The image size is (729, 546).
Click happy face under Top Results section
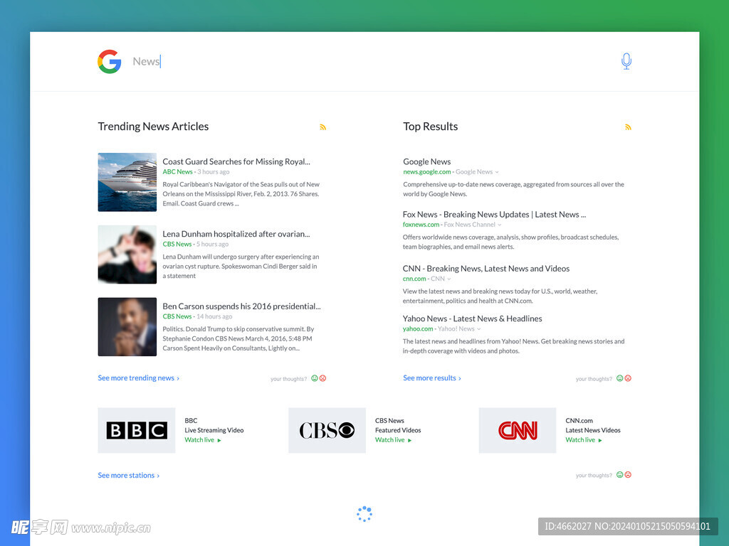[620, 378]
